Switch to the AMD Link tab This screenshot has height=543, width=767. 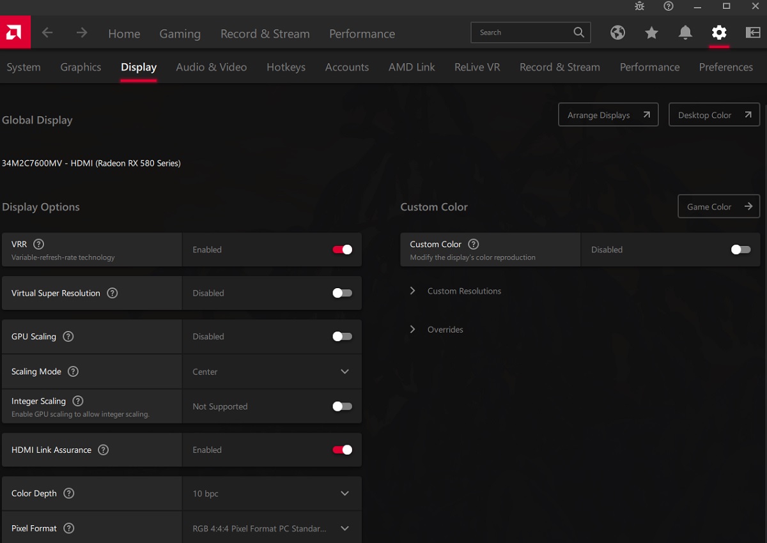[412, 67]
